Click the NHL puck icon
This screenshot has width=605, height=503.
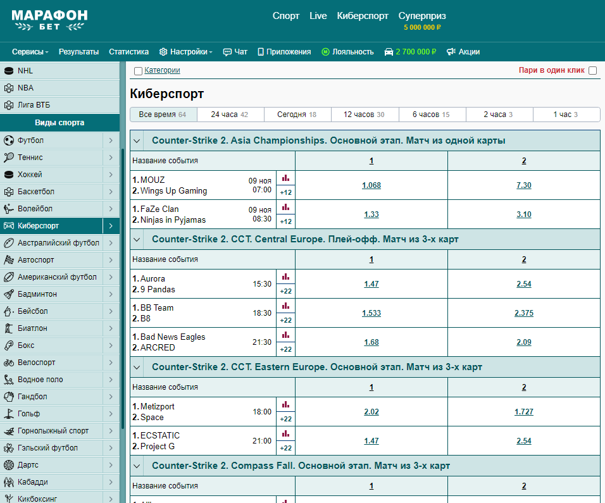[8, 71]
